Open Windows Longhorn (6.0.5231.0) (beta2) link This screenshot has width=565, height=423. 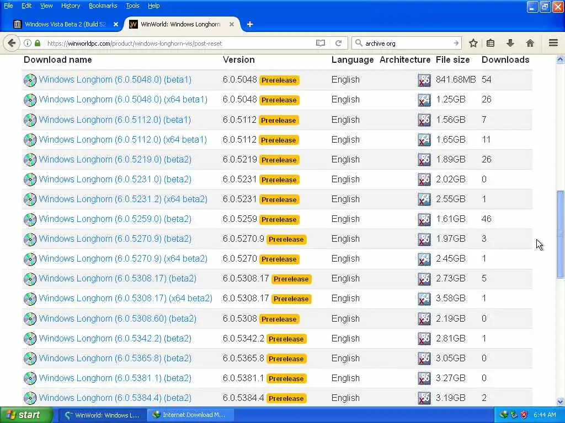(x=115, y=179)
